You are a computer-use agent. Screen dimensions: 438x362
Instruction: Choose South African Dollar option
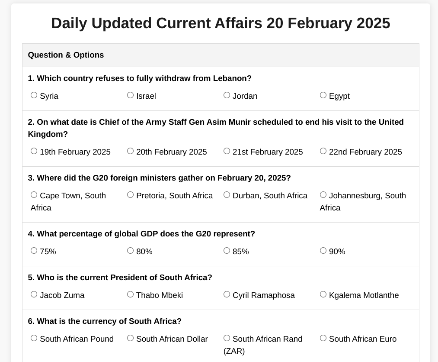(x=131, y=338)
